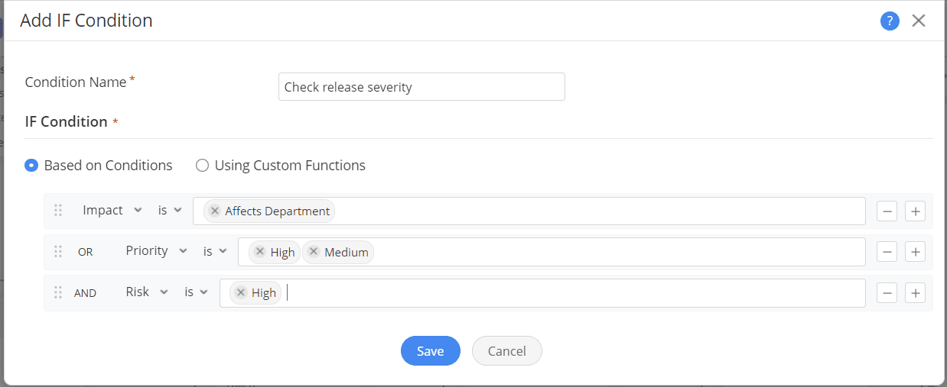The height and width of the screenshot is (387, 947).
Task: Click the Condition Name text field
Action: tap(421, 87)
